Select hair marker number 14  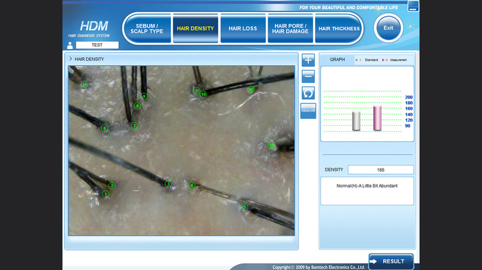coord(85,84)
